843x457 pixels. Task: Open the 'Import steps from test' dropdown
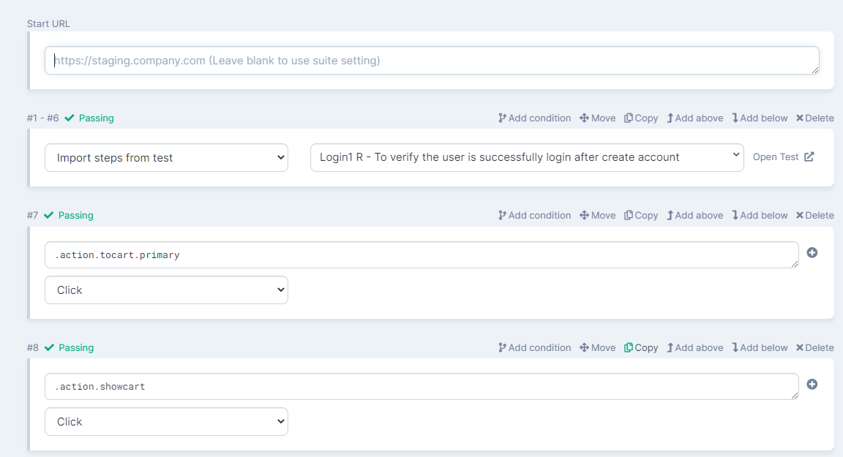166,157
